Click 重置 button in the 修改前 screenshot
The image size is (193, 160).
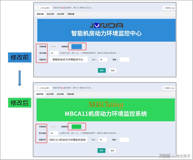point(113,70)
